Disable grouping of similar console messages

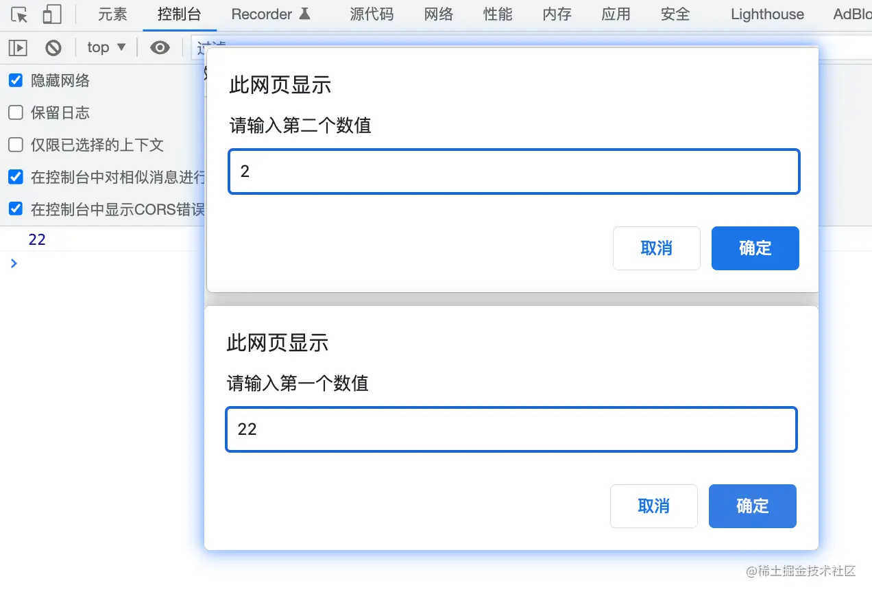[x=15, y=177]
